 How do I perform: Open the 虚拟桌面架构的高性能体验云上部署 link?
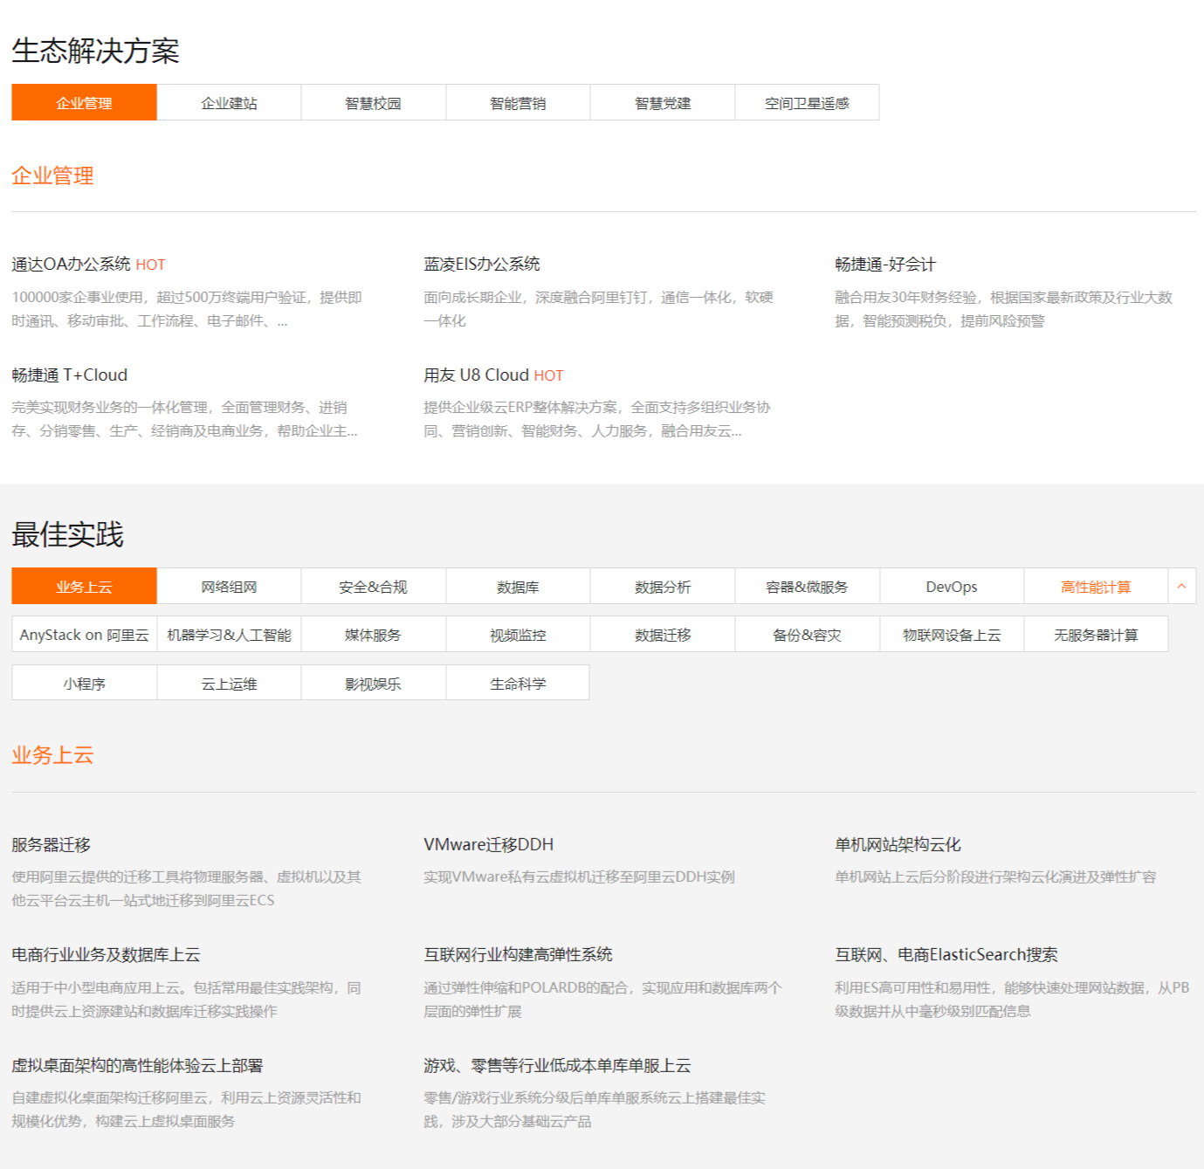[137, 1065]
